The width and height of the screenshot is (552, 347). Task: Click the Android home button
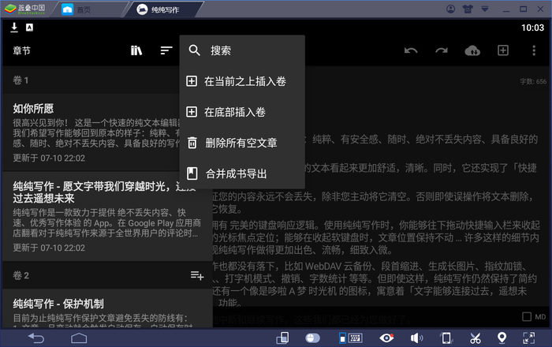79,338
